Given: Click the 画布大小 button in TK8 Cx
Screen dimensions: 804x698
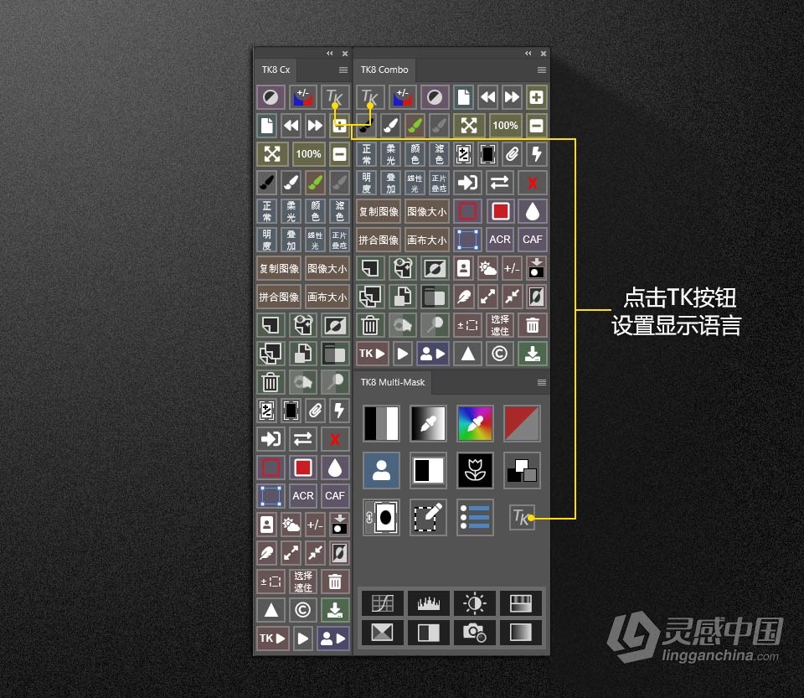Looking at the screenshot, I should click(x=327, y=297).
